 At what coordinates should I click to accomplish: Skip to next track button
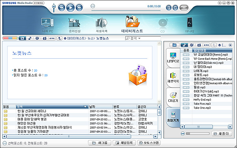click(79, 7)
